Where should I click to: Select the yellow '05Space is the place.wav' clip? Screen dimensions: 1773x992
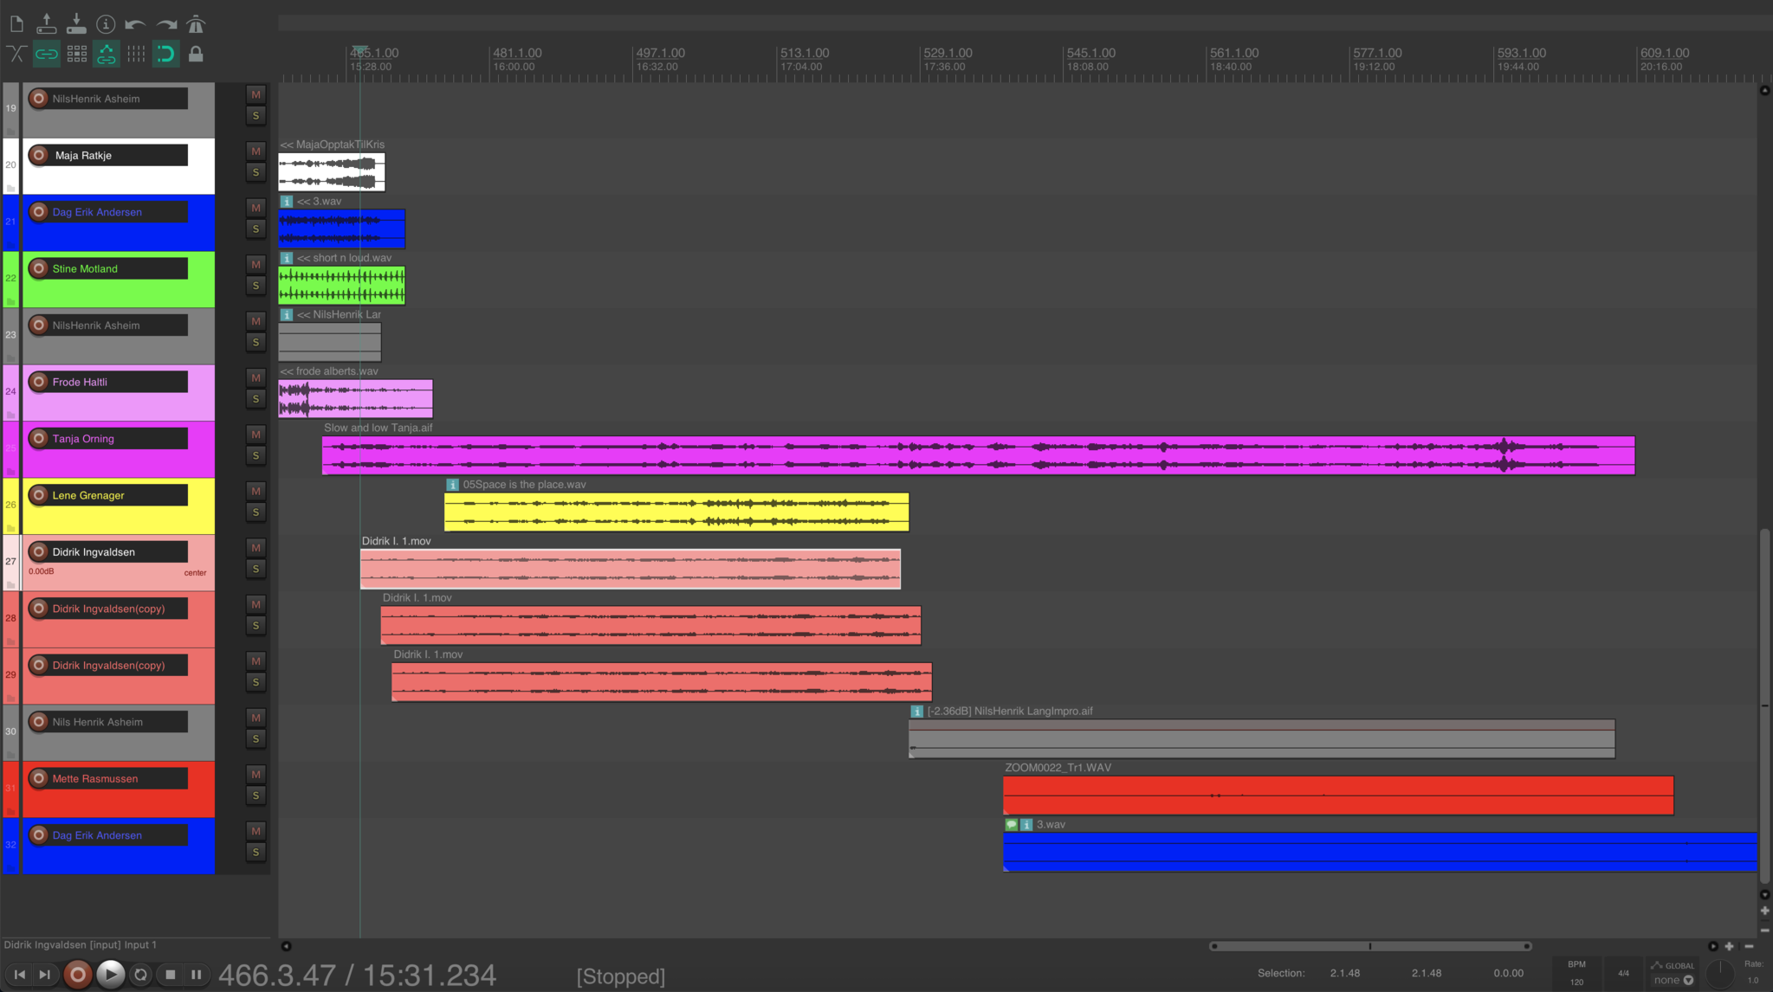pos(676,512)
